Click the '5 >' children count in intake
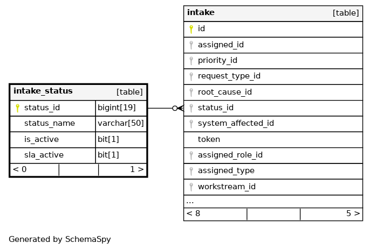 [x=353, y=213]
